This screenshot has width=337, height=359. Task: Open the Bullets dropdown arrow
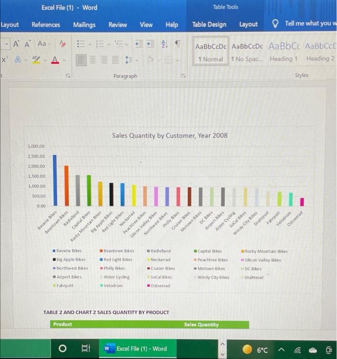[x=90, y=44]
